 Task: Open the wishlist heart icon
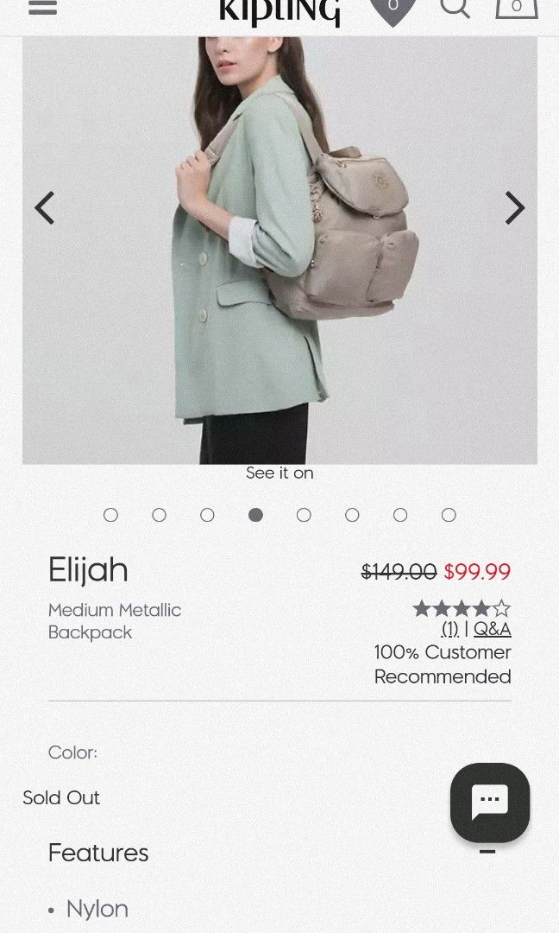393,10
